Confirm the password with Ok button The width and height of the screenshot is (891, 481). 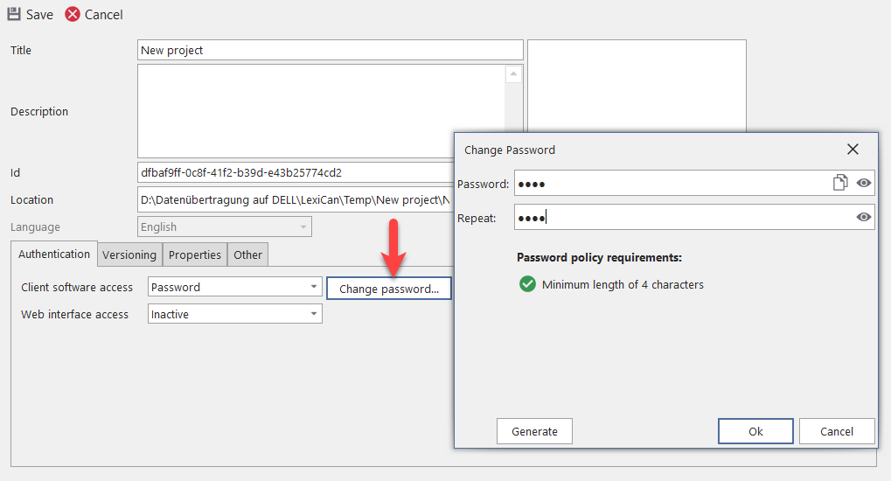click(755, 431)
